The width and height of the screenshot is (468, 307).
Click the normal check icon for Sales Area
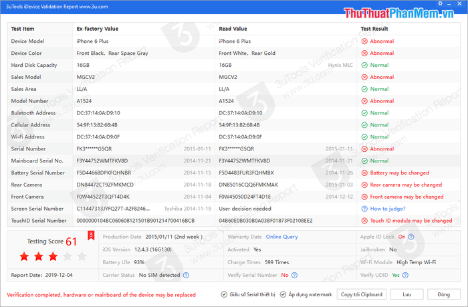coord(364,89)
